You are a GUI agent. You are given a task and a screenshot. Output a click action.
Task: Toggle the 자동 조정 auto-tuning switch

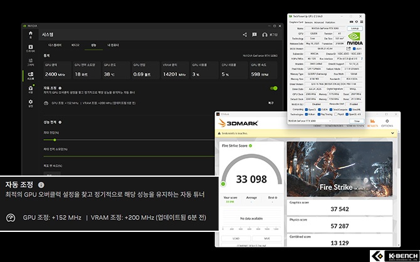pos(274,88)
